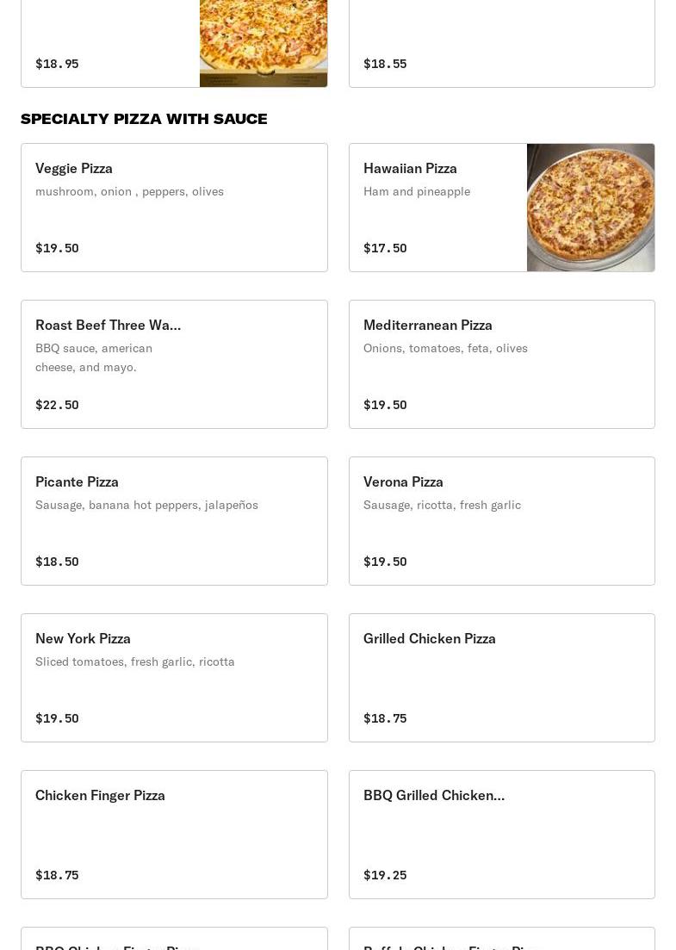
Task: Click the pizza photo above the $18.95 card
Action: [263, 43]
